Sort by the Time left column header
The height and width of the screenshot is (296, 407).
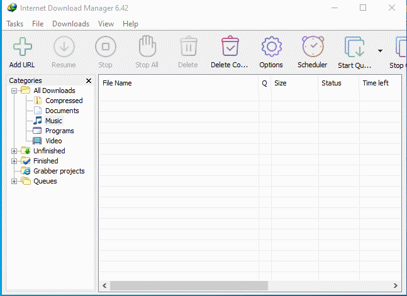pos(380,83)
